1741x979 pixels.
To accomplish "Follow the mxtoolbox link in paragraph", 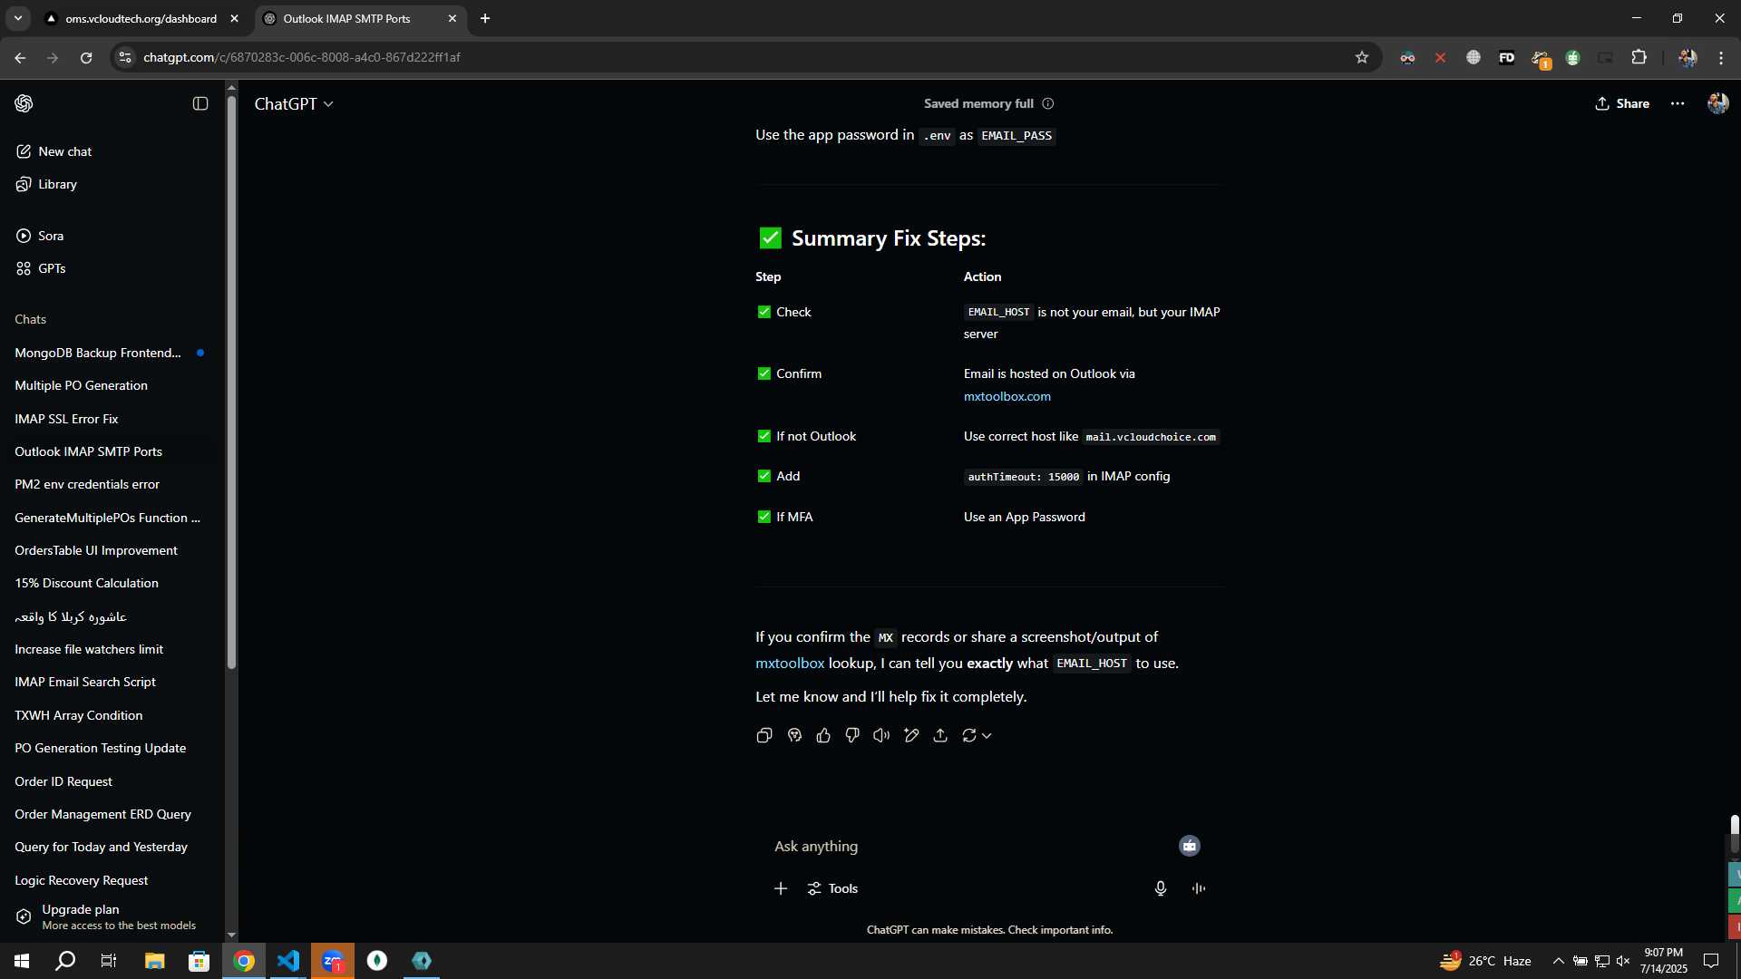I will point(790,664).
